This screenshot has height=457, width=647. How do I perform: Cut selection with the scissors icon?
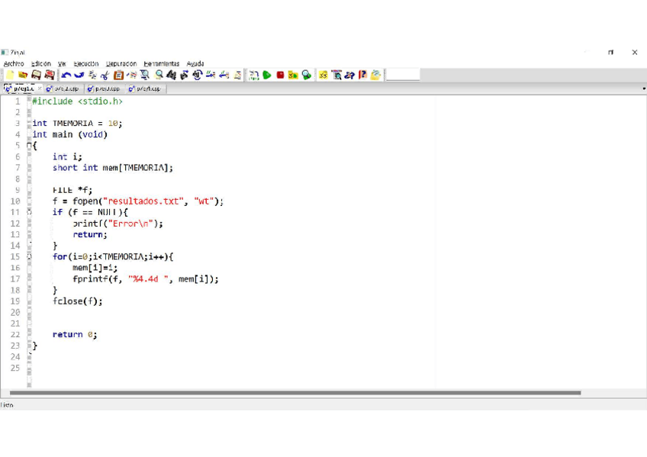pos(105,75)
